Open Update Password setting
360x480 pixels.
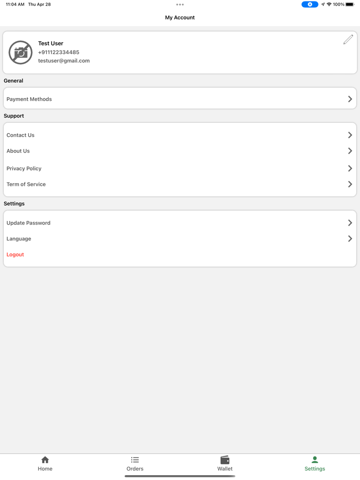click(29, 223)
